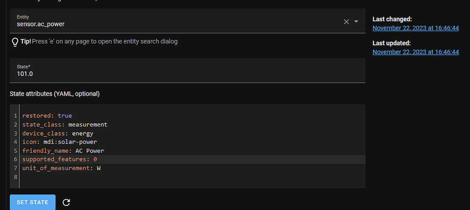470x210 pixels.
Task: Expand the Entity dropdown arrow
Action: click(x=356, y=21)
